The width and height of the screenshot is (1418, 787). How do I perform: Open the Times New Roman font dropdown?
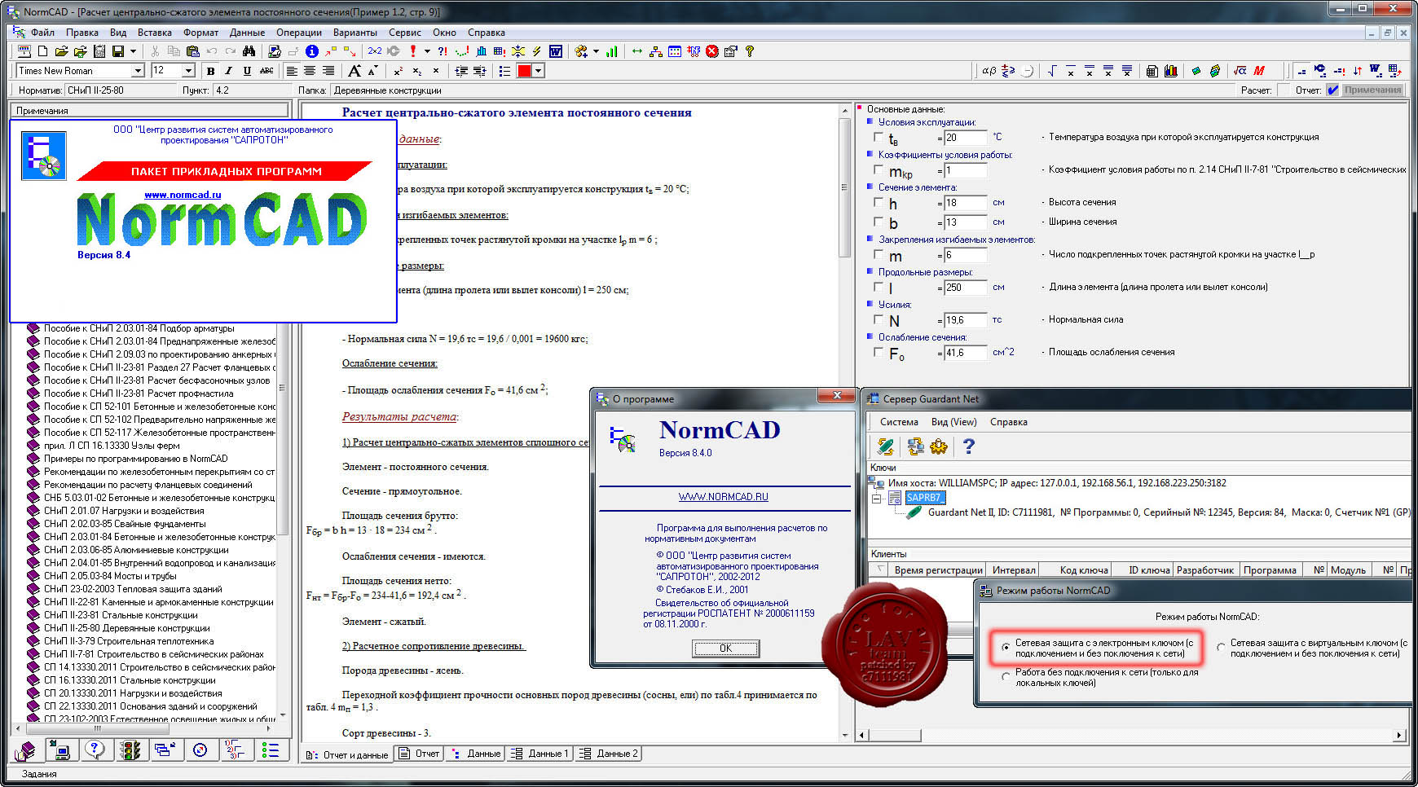point(138,71)
